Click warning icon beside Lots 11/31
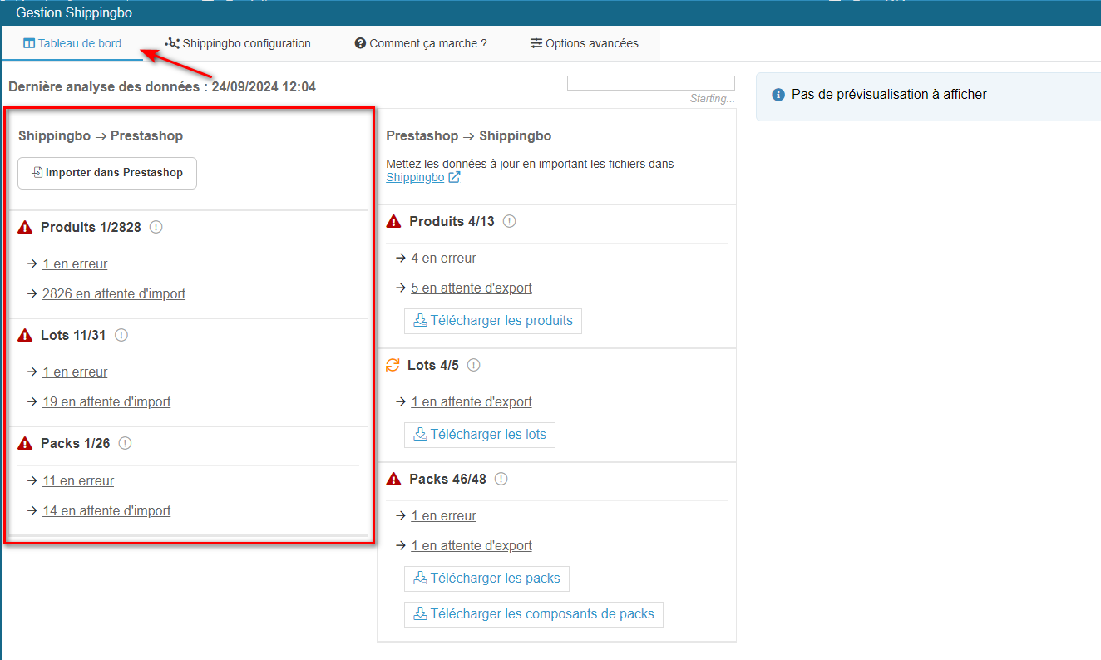The height and width of the screenshot is (660, 1101). click(25, 335)
